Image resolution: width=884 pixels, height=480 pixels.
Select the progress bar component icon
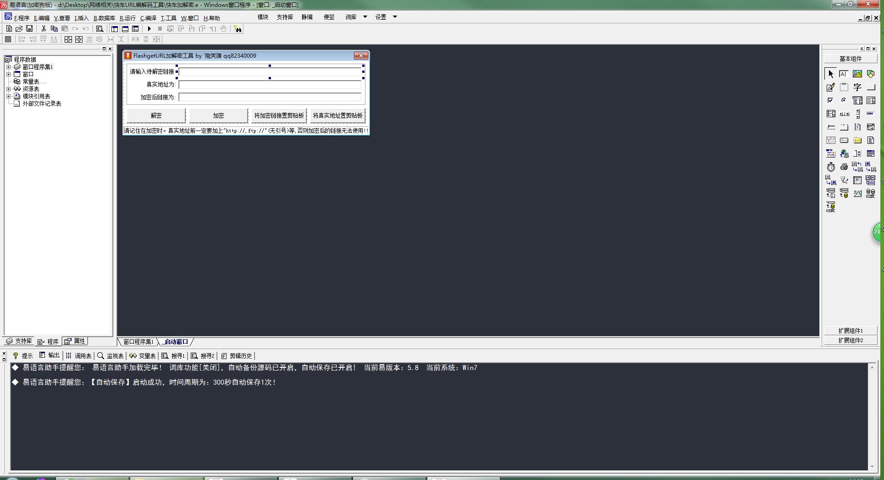[x=871, y=114]
